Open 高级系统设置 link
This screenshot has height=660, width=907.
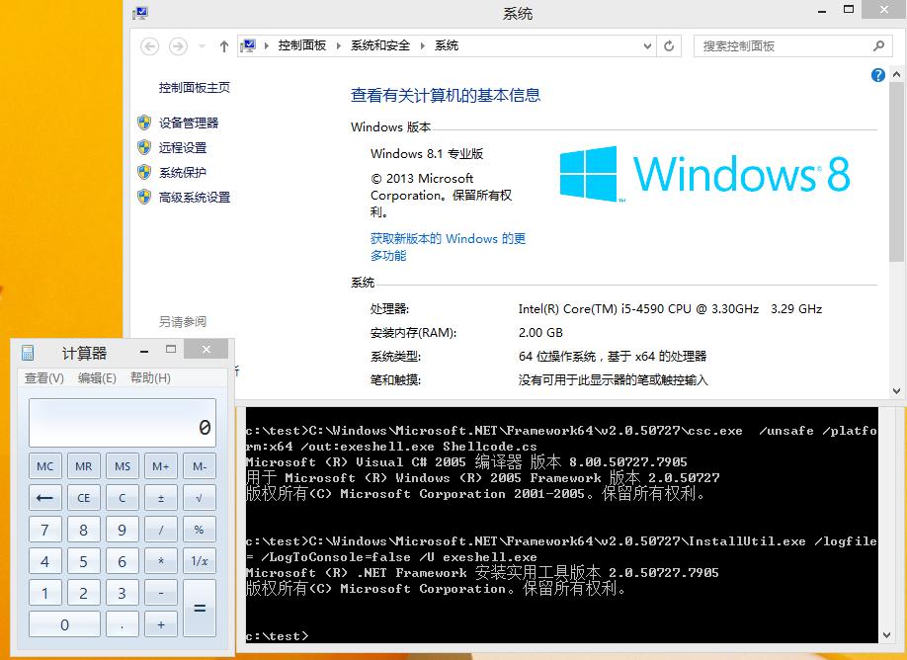pos(195,198)
